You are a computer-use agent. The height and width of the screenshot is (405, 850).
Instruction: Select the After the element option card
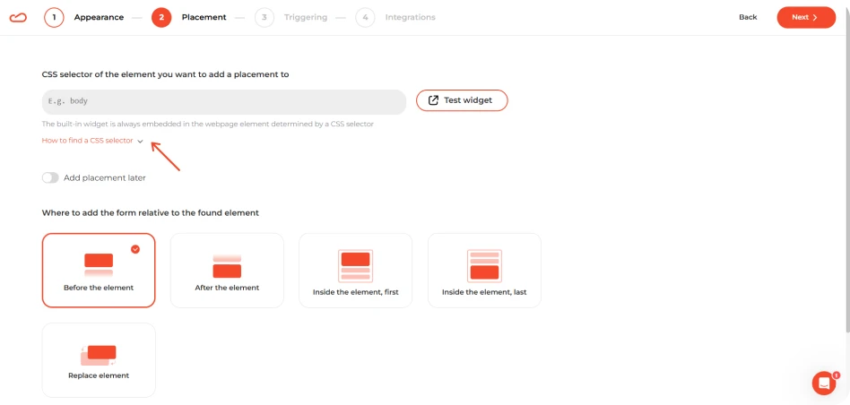(x=227, y=271)
